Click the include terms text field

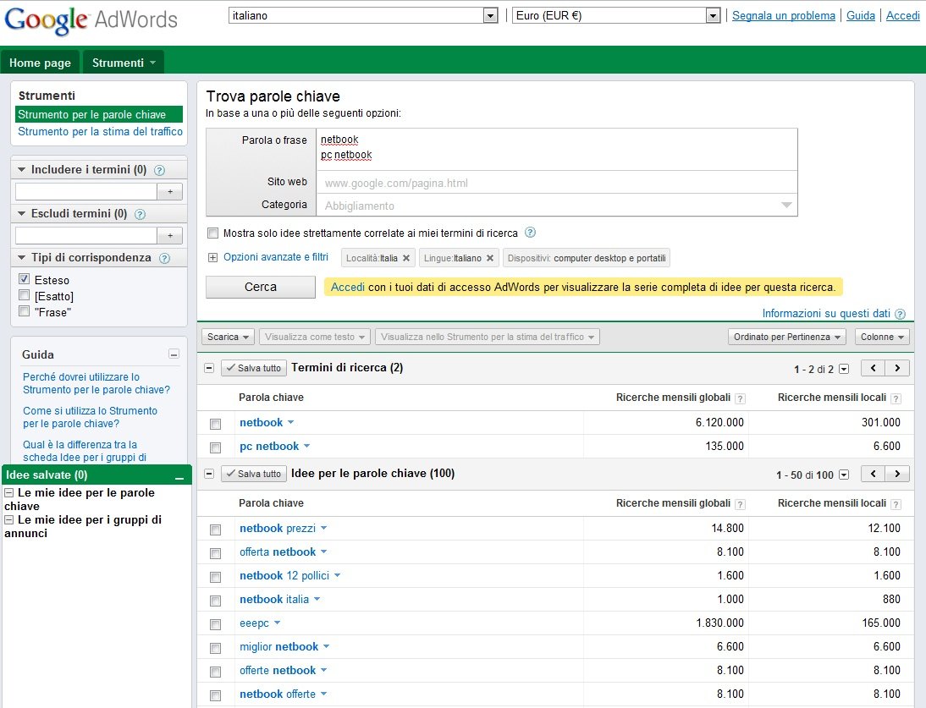tap(86, 191)
